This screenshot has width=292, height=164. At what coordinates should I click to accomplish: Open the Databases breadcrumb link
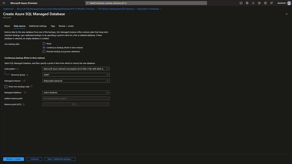pyautogui.click(x=148, y=9)
